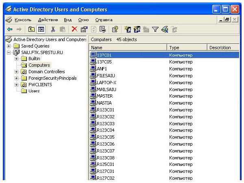244x183 pixels.
Task: Cut selection with the scissors icon
Action: [x=53, y=29]
